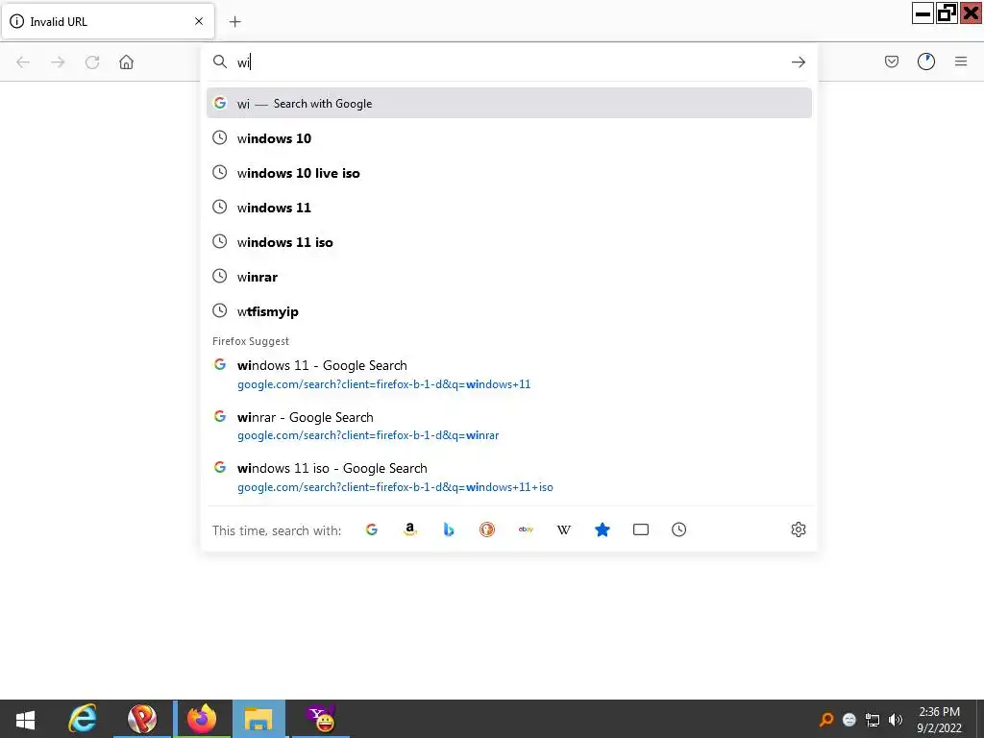Search this time with Amazon
Screen dimensions: 984x738
point(409,529)
